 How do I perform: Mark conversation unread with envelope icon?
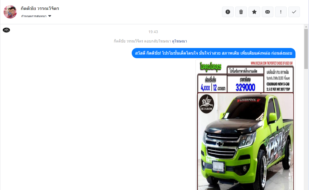click(267, 12)
